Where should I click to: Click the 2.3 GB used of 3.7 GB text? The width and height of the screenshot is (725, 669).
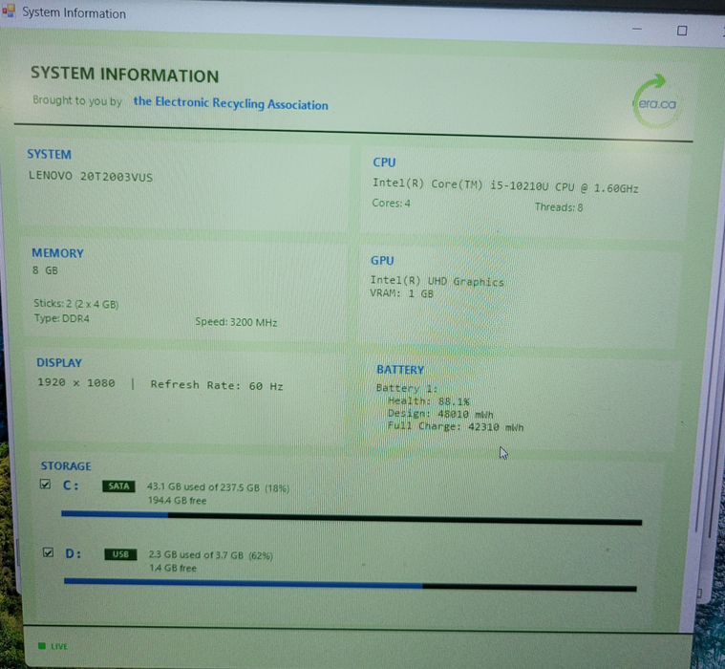point(211,555)
